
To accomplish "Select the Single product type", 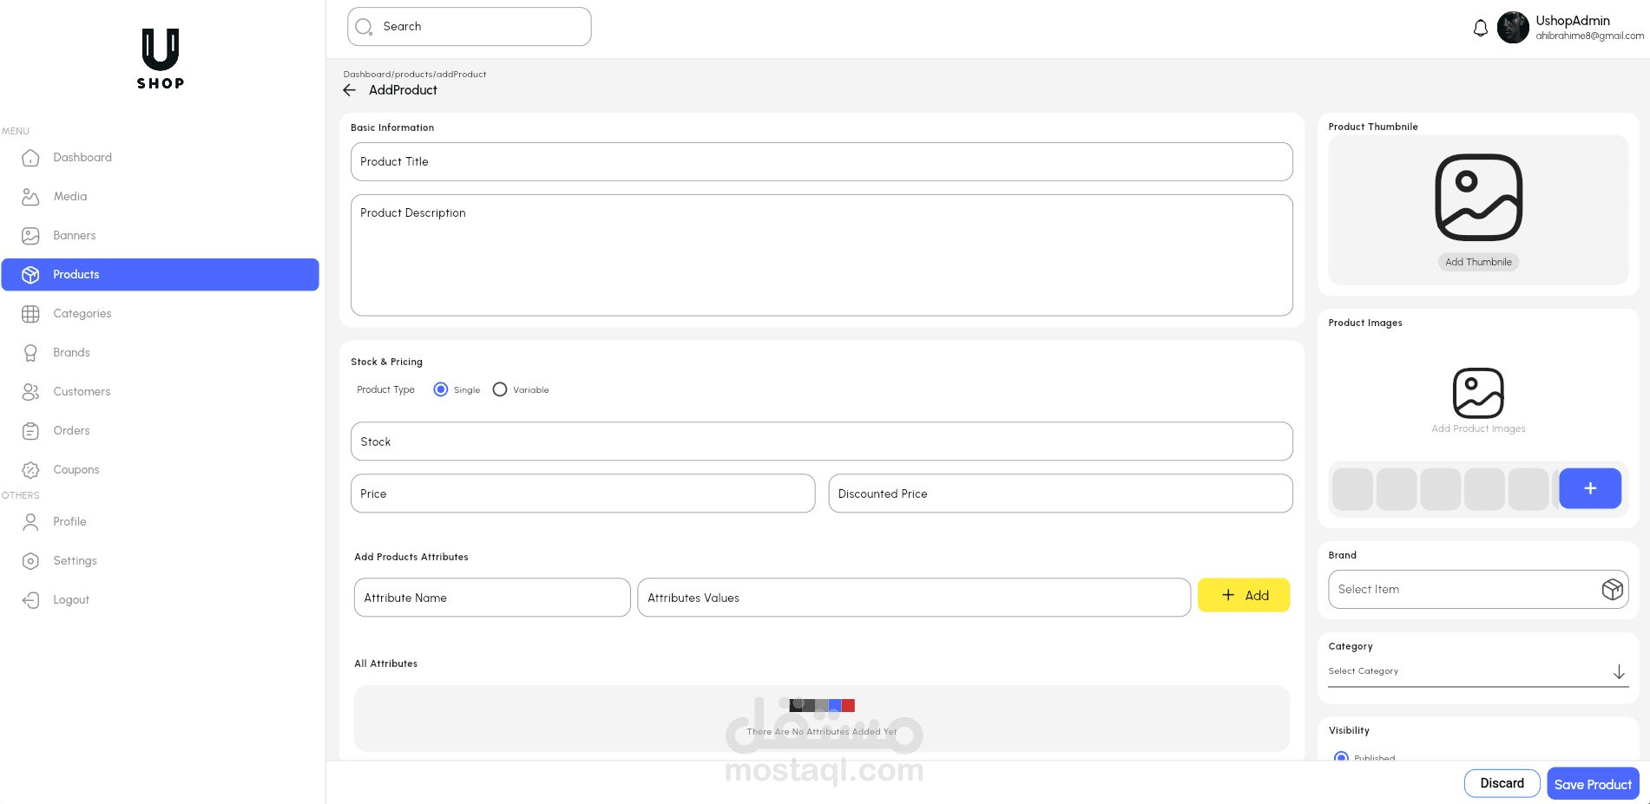I will 441,389.
